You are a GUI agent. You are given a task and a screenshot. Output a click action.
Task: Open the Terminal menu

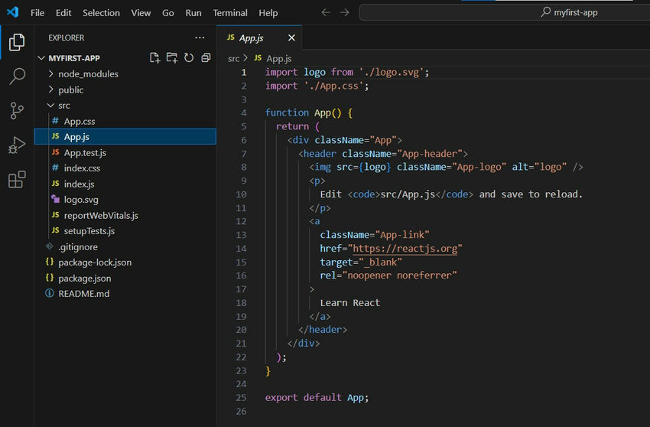pyautogui.click(x=230, y=13)
